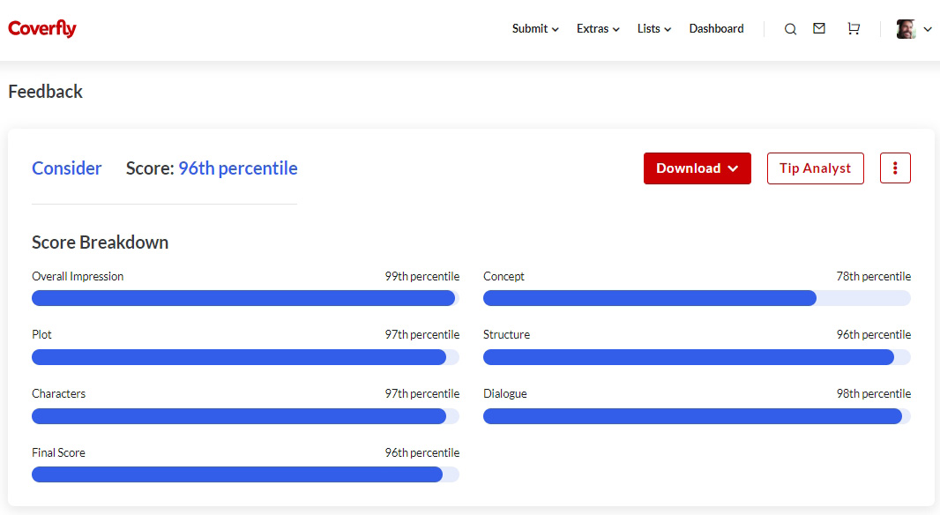
Task: Expand the Extras menu
Action: point(598,29)
